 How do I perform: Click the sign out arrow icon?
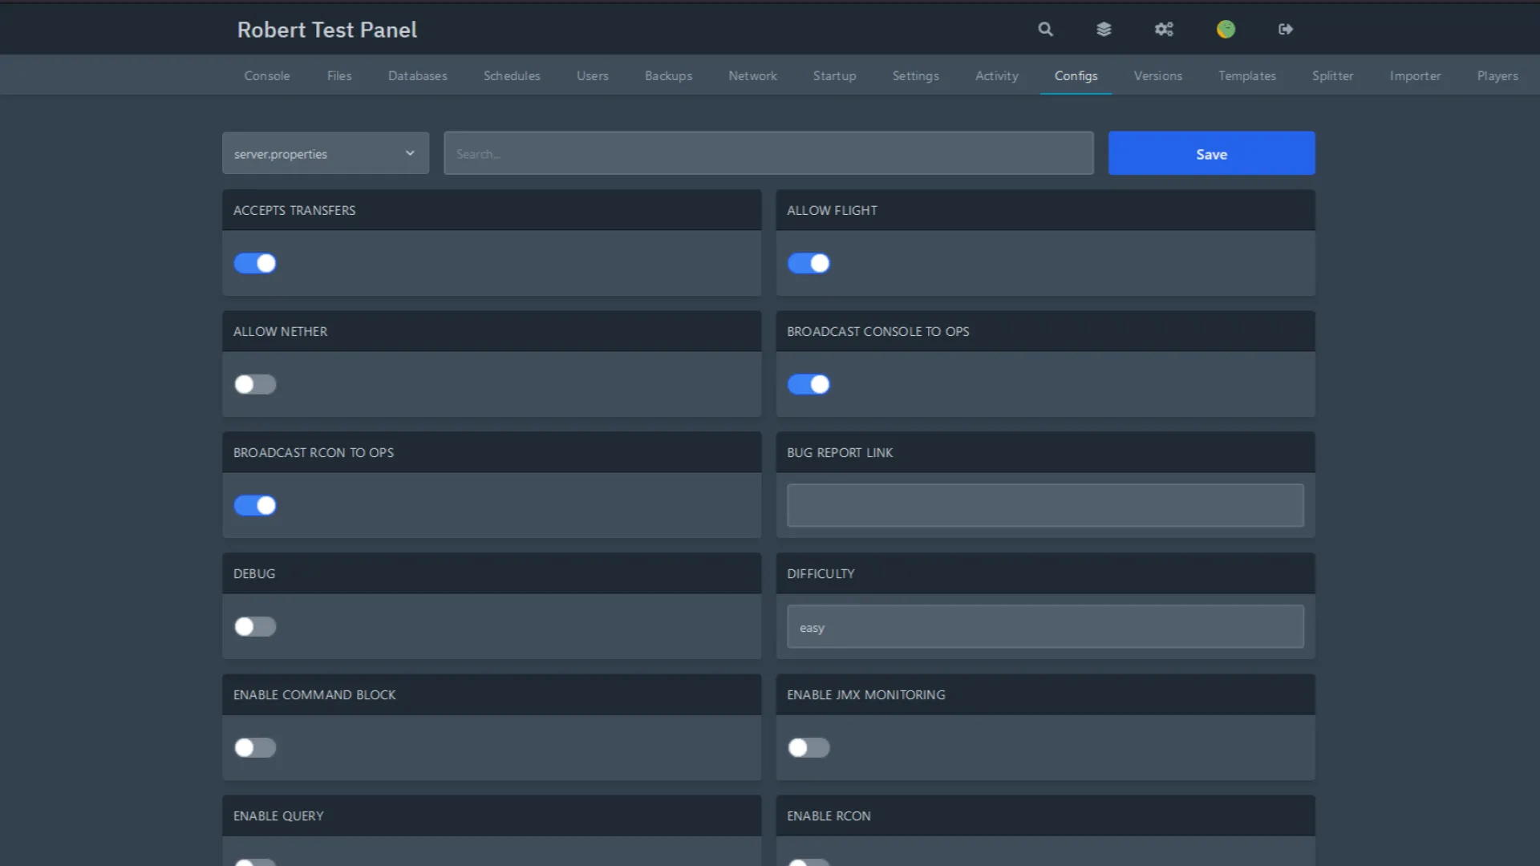1286,30
